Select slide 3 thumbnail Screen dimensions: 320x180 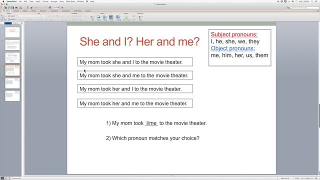tap(12, 58)
